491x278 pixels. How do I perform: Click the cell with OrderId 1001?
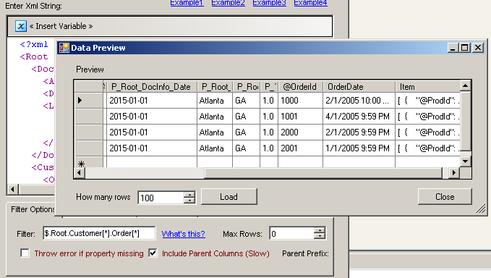[x=300, y=117]
